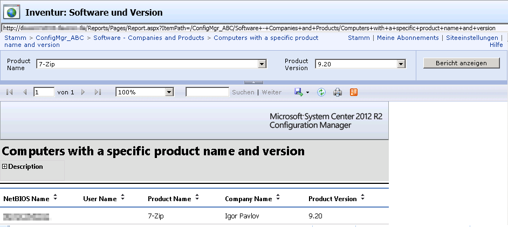Open the Product Version dropdown

(401, 64)
